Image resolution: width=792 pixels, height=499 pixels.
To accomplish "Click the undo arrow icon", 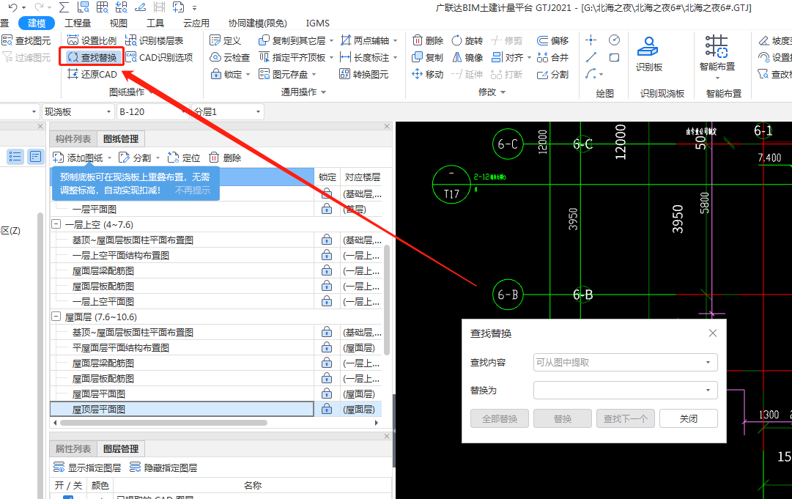I will tap(13, 7).
